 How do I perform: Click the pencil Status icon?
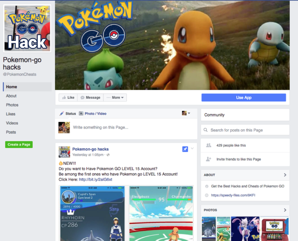point(61,113)
